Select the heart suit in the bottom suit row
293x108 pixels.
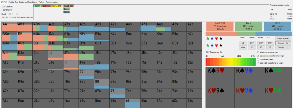[x=216, y=46]
